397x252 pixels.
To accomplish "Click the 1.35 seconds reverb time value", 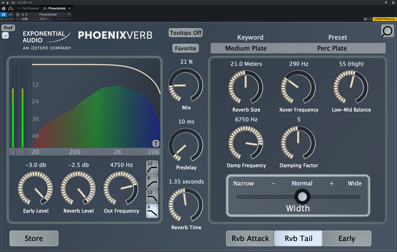I will pos(186,182).
